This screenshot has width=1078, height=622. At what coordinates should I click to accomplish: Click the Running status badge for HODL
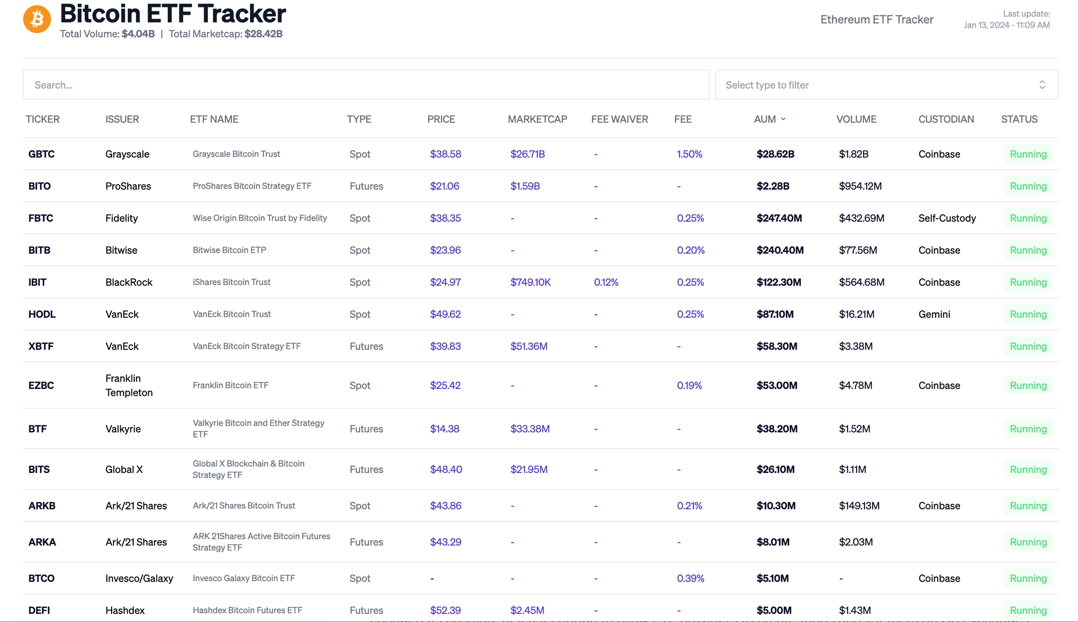click(1028, 315)
